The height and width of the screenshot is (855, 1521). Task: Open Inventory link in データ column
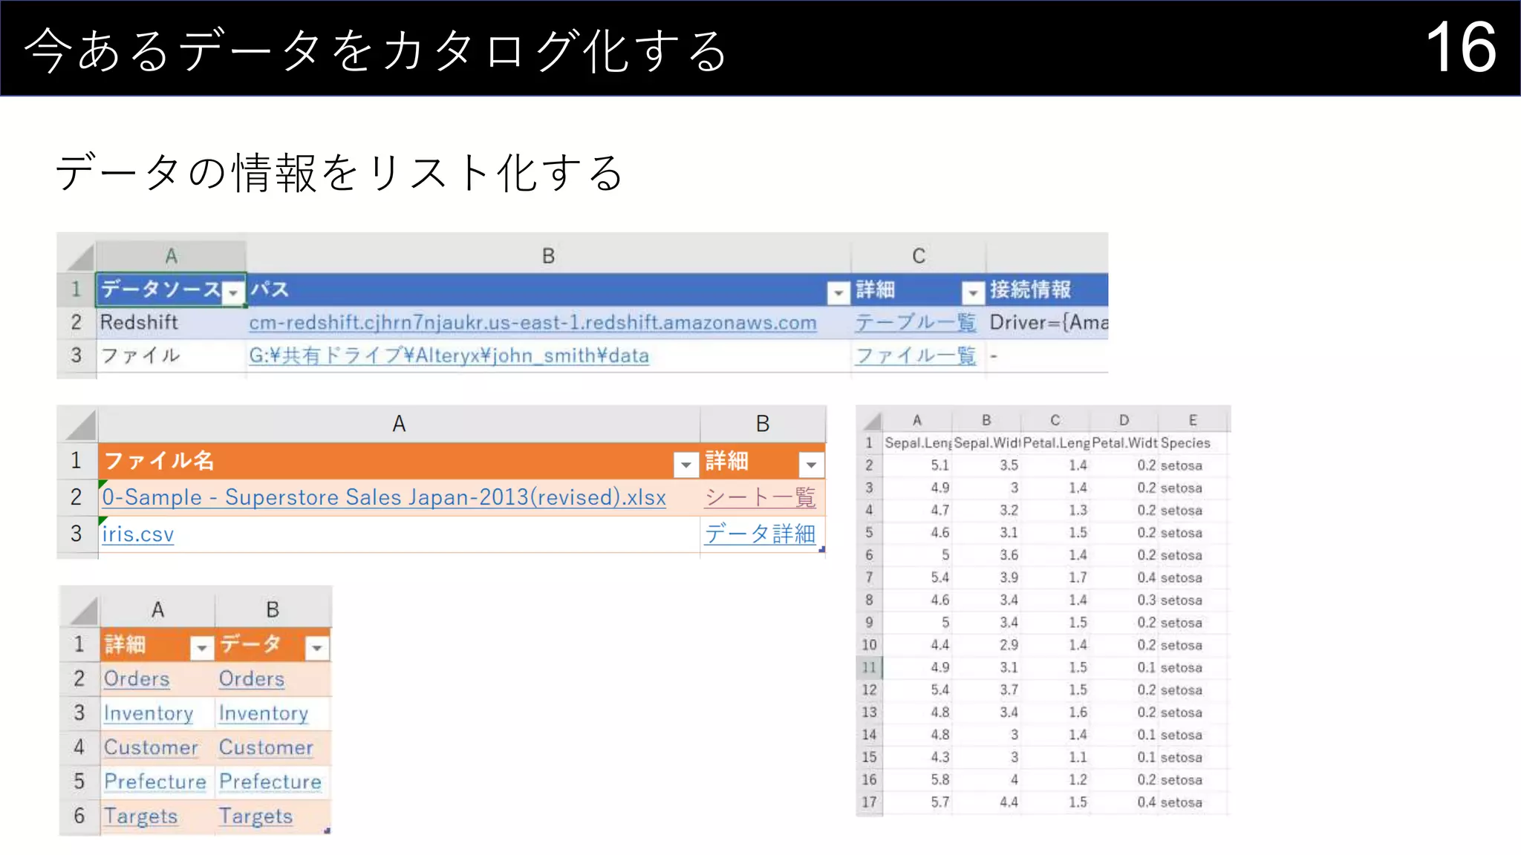[264, 713]
